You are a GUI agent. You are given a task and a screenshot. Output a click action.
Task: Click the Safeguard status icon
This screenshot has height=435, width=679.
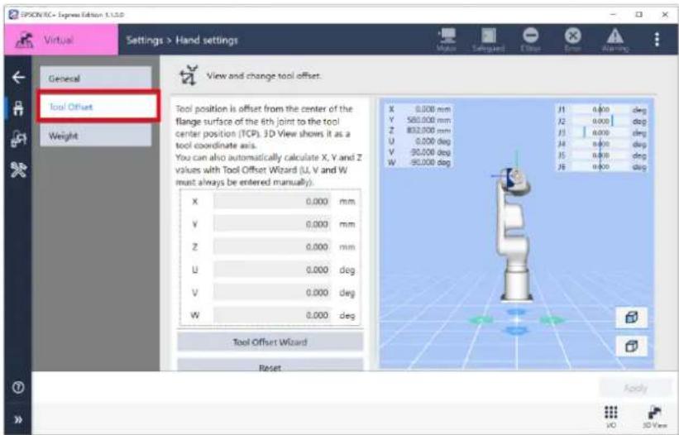click(x=489, y=40)
